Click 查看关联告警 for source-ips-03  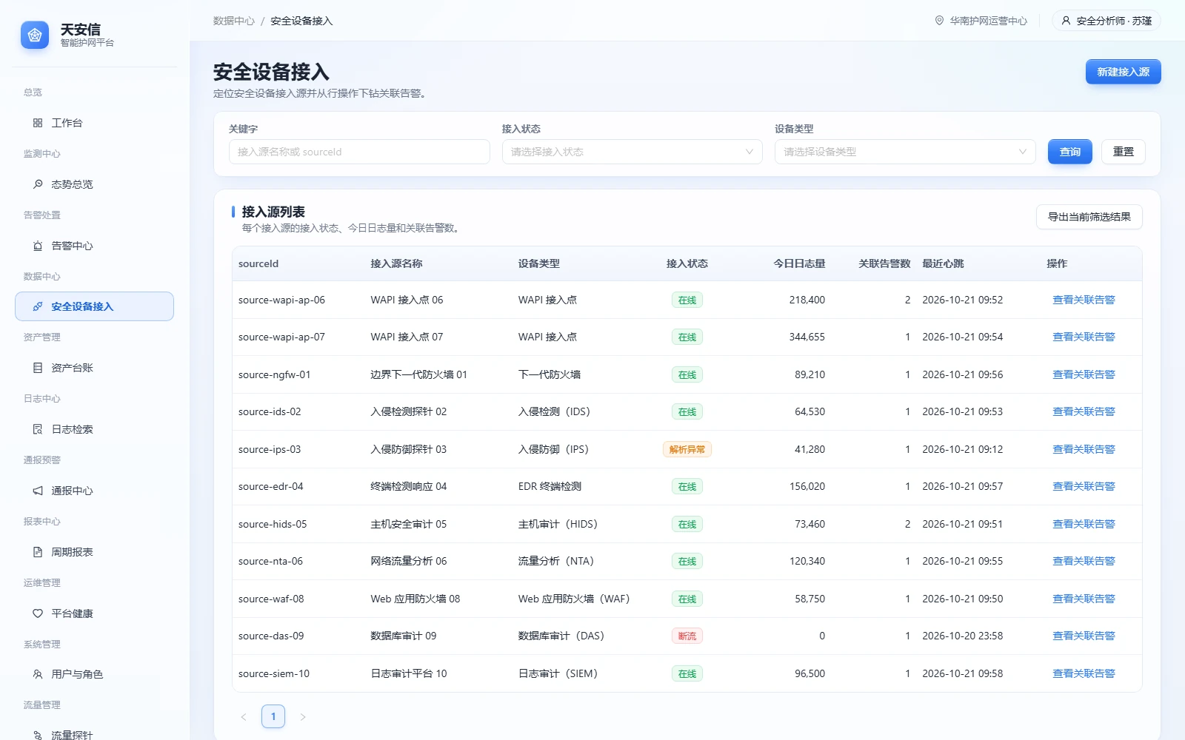click(1084, 449)
